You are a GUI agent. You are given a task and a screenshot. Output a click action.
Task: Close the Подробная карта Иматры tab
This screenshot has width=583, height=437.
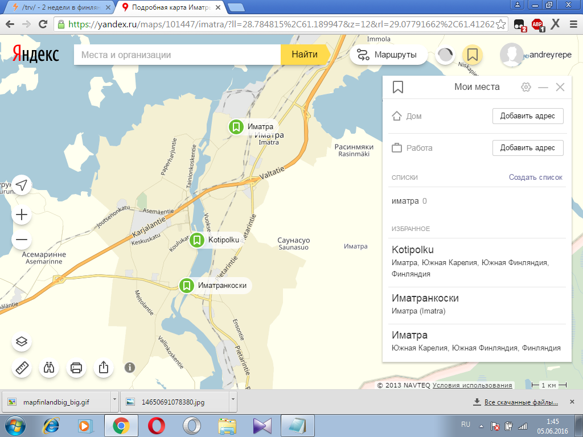[x=218, y=7]
